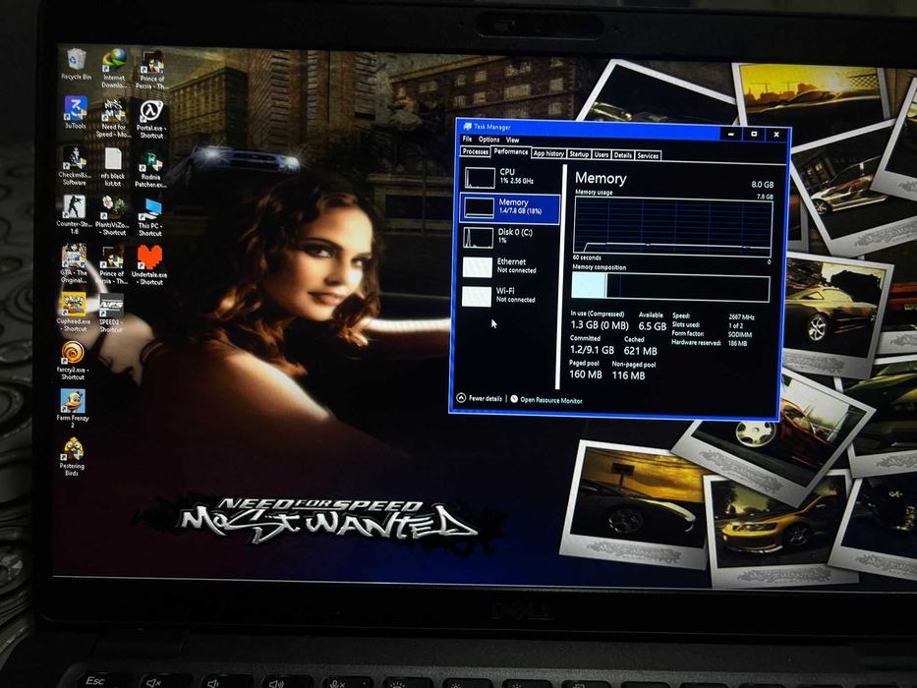Click the Open Resource Monitor link
917x688 pixels.
tap(551, 400)
